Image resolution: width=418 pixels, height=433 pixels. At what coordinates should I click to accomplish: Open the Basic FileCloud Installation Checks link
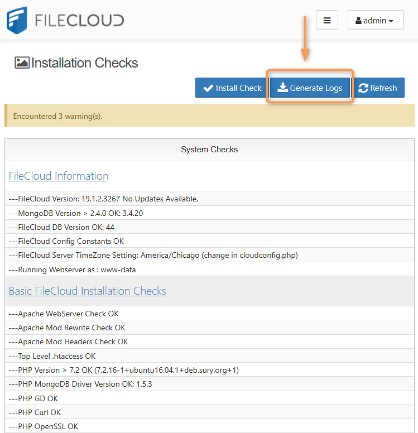[87, 291]
